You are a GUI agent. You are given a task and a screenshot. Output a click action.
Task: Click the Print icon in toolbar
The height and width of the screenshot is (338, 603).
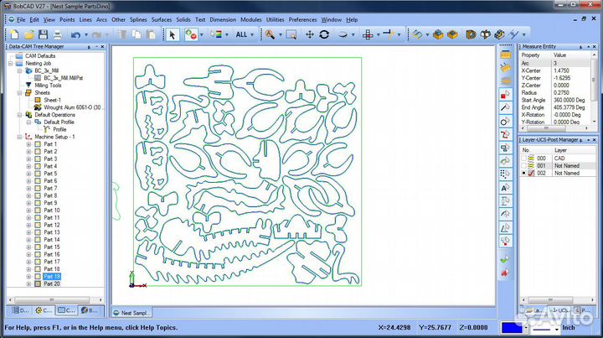(x=57, y=34)
